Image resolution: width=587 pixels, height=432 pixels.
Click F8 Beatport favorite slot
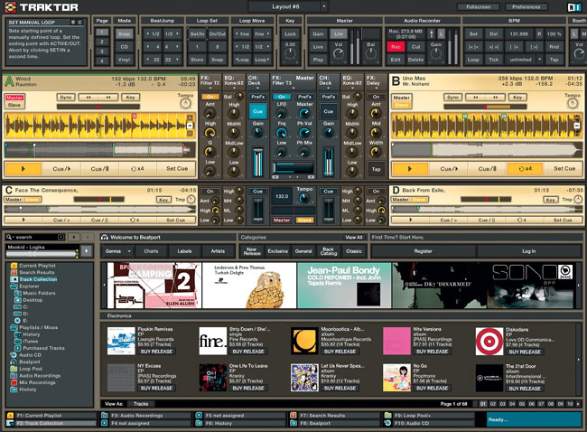(x=334, y=423)
